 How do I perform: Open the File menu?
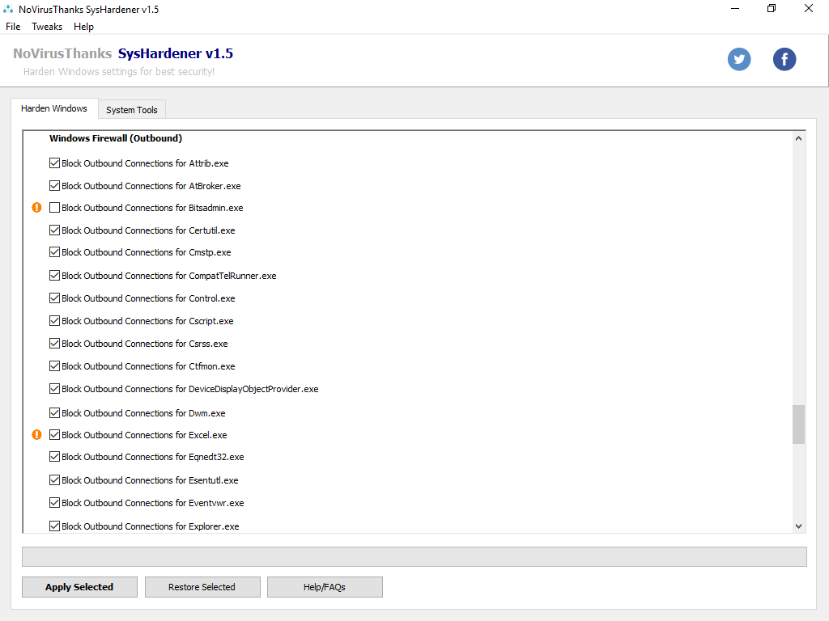coord(13,27)
